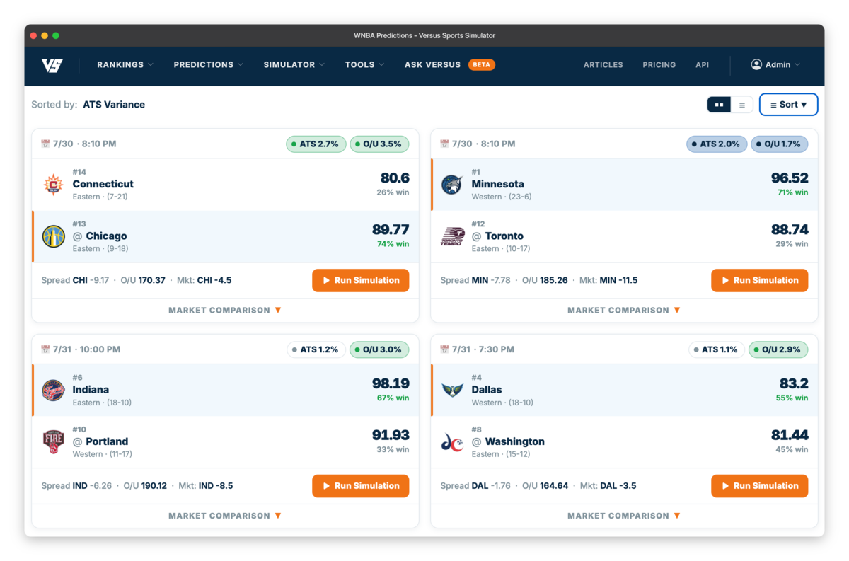The width and height of the screenshot is (849, 561).
Task: Click the ATS Variance sort label
Action: tap(114, 105)
